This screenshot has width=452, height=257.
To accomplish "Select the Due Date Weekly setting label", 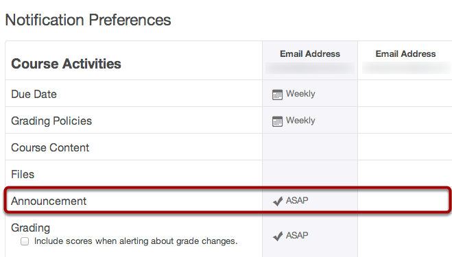I will [300, 94].
